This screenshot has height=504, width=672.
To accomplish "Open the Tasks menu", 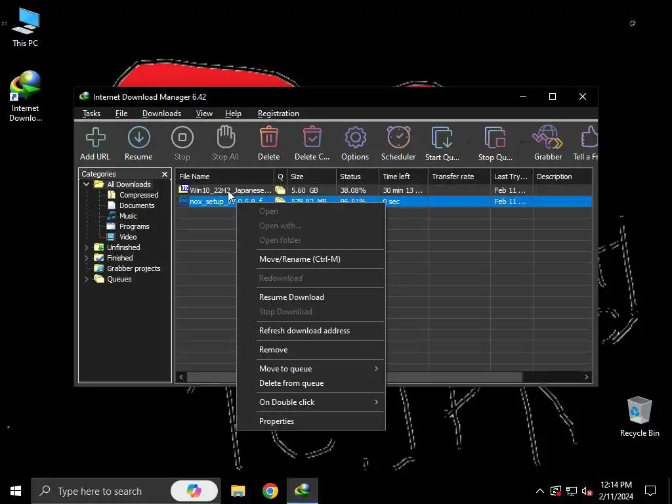I will tap(91, 114).
